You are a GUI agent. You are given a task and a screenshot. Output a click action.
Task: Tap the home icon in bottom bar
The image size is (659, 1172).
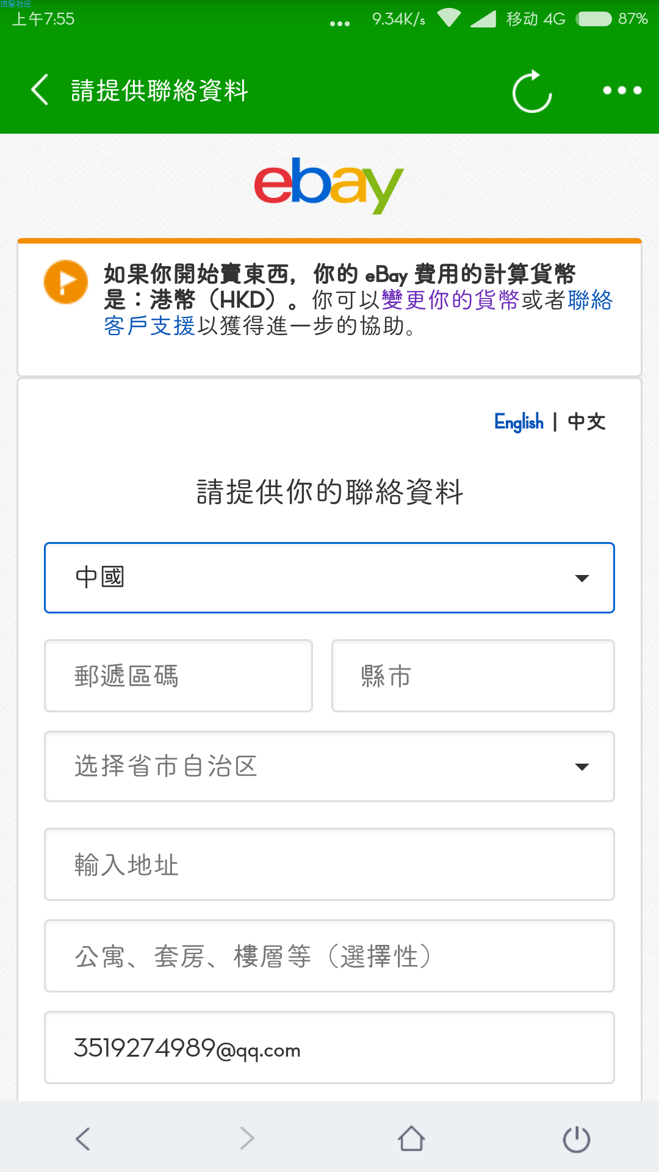tap(411, 1138)
